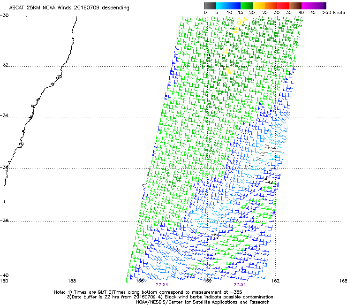Pick the orange 25–30 knots legend segment

click(271, 6)
